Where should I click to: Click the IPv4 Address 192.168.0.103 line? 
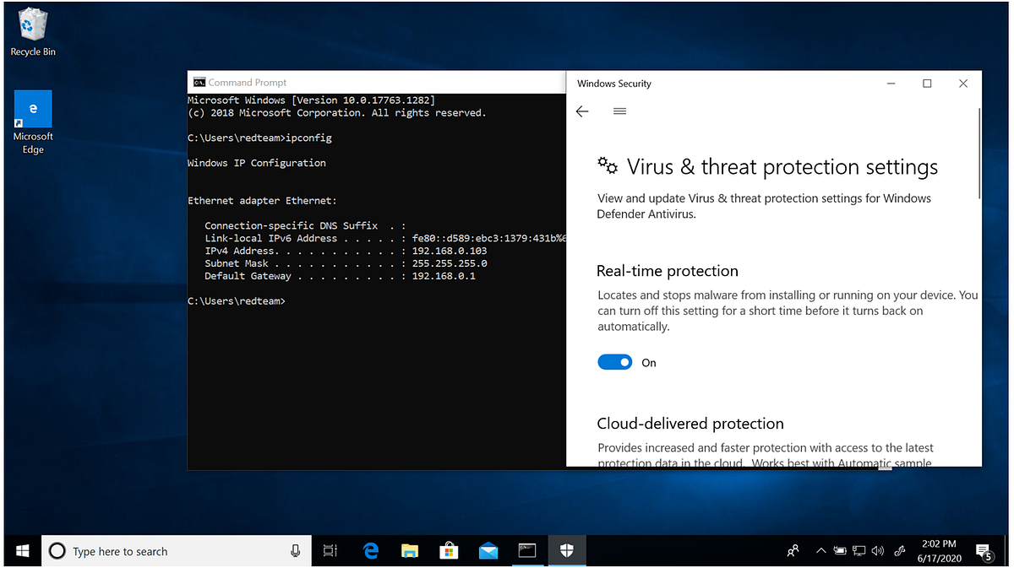(346, 251)
